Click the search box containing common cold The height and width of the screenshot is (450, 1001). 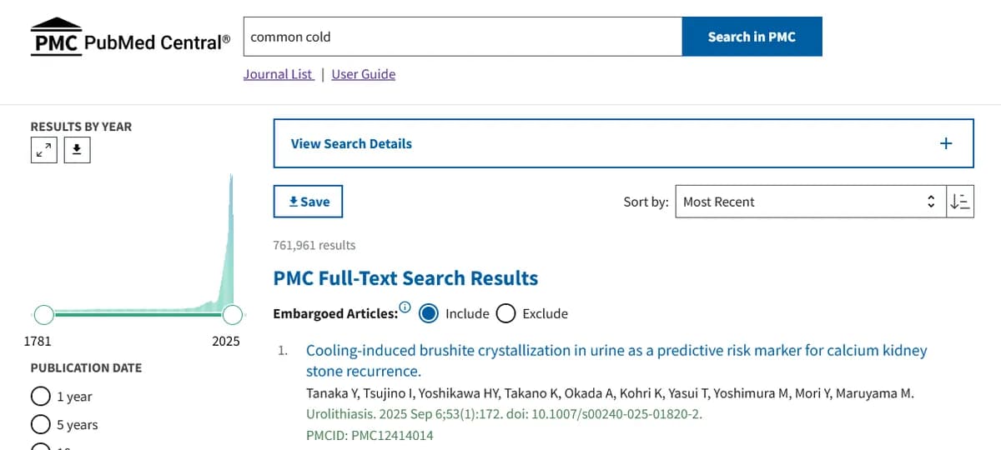[x=463, y=37]
